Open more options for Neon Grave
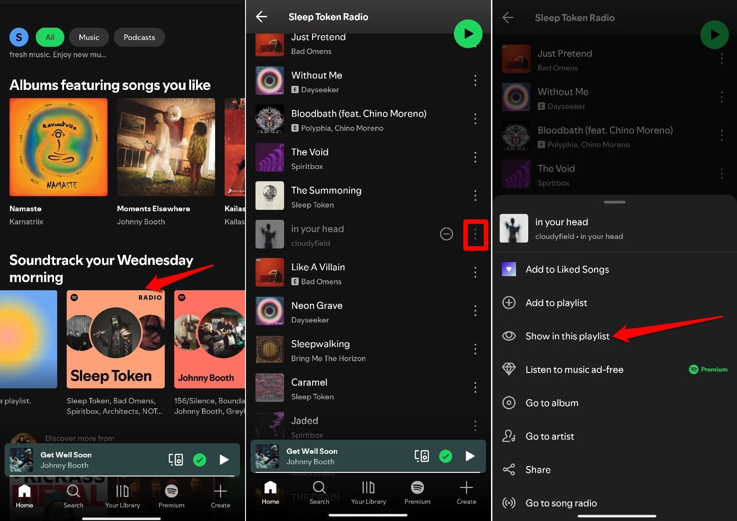The height and width of the screenshot is (521, 737). pos(475,311)
